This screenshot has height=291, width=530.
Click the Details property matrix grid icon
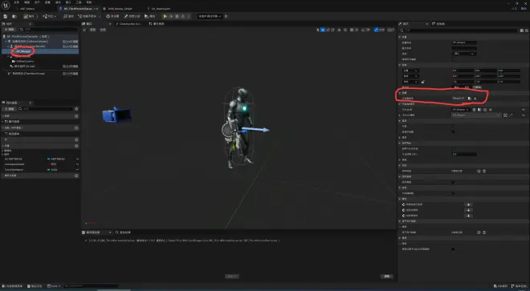click(x=522, y=30)
